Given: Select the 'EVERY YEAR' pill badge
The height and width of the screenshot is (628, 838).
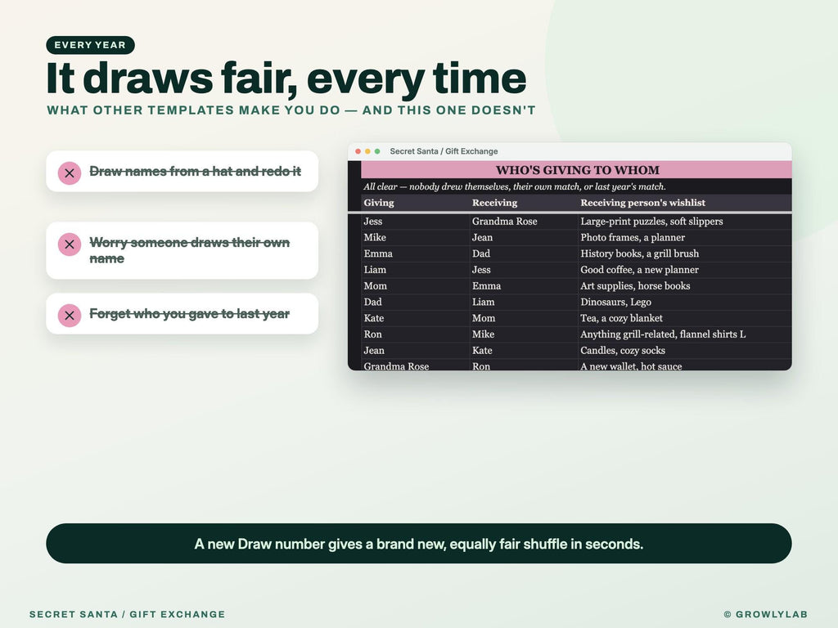Looking at the screenshot, I should (90, 45).
